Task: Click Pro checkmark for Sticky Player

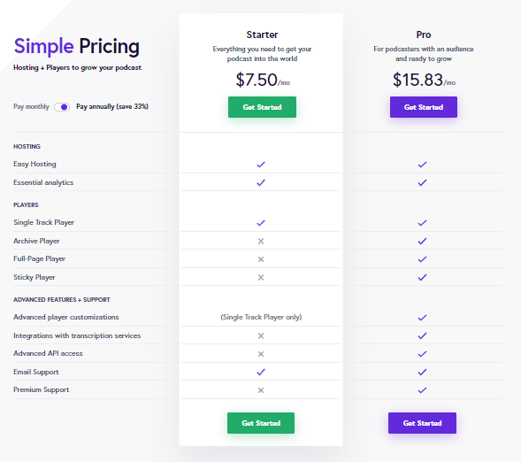Action: [x=422, y=278]
